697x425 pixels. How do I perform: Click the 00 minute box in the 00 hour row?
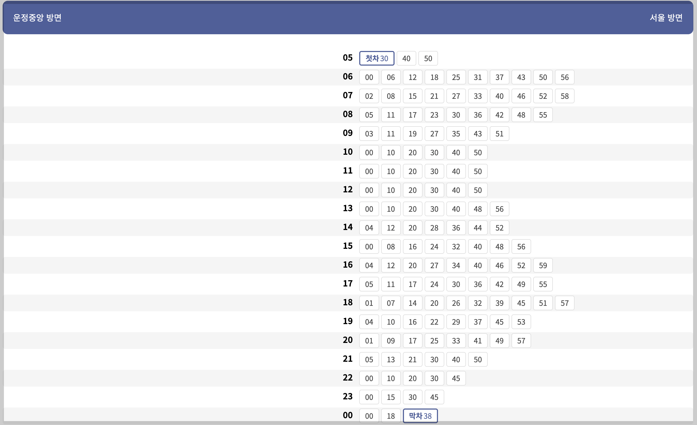[369, 416]
